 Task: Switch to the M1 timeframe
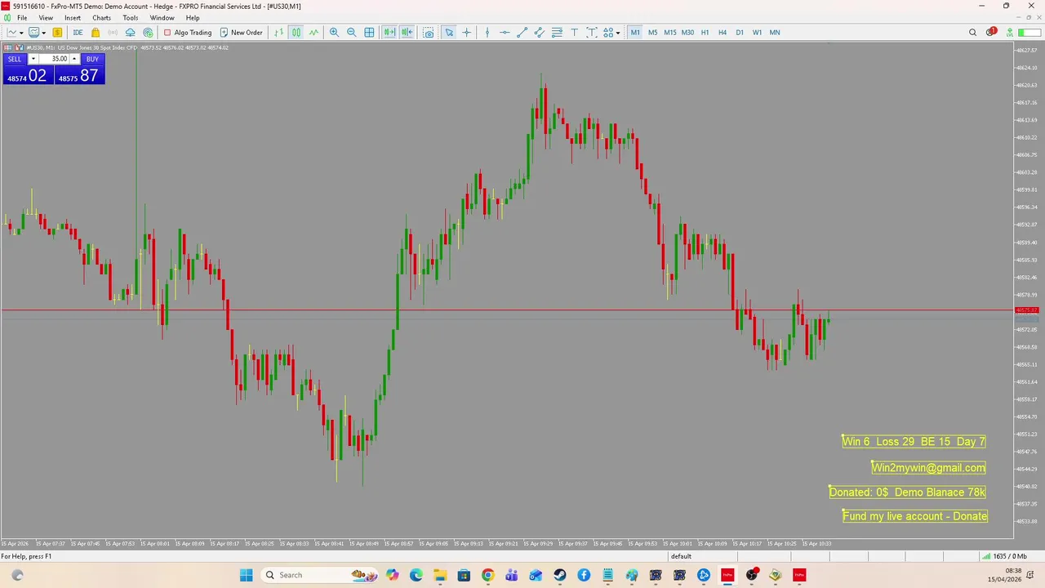coord(635,33)
